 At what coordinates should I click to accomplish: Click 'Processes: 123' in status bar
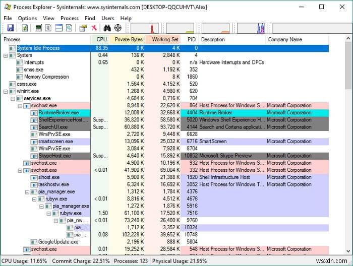(131, 261)
